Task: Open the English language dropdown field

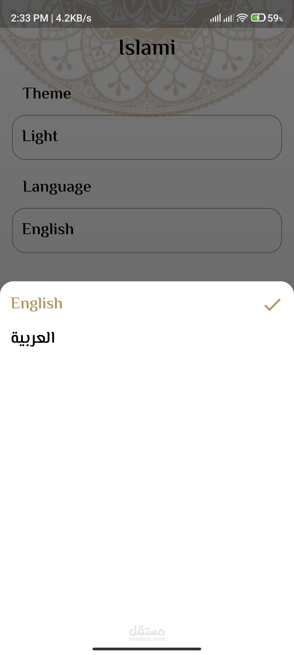Action: [147, 230]
